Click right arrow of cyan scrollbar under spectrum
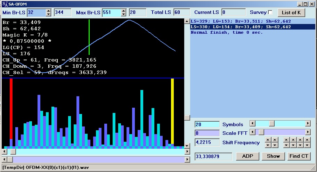The image size is (317, 172). click(x=187, y=151)
